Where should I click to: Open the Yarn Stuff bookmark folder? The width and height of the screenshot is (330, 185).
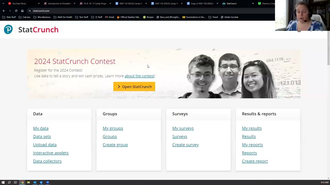tap(82, 17)
